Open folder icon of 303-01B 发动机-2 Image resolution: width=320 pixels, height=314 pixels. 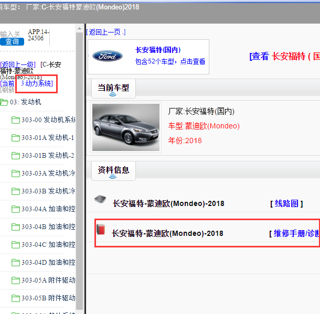pos(16,156)
